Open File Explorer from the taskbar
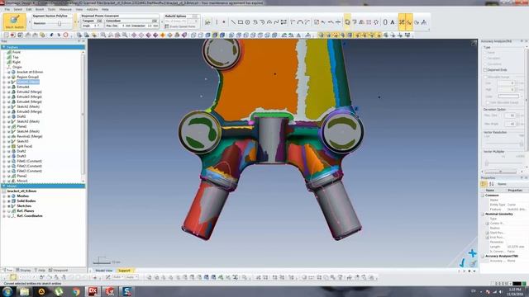Viewport: 529px width, 297px height. pyautogui.click(x=24, y=291)
